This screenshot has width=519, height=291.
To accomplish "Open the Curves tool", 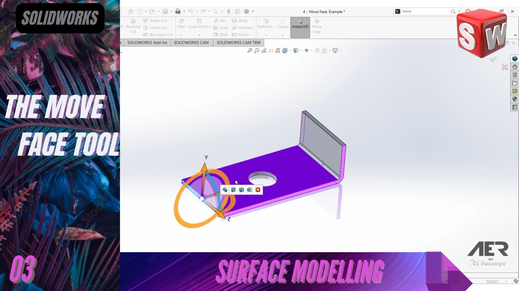I will point(283,23).
